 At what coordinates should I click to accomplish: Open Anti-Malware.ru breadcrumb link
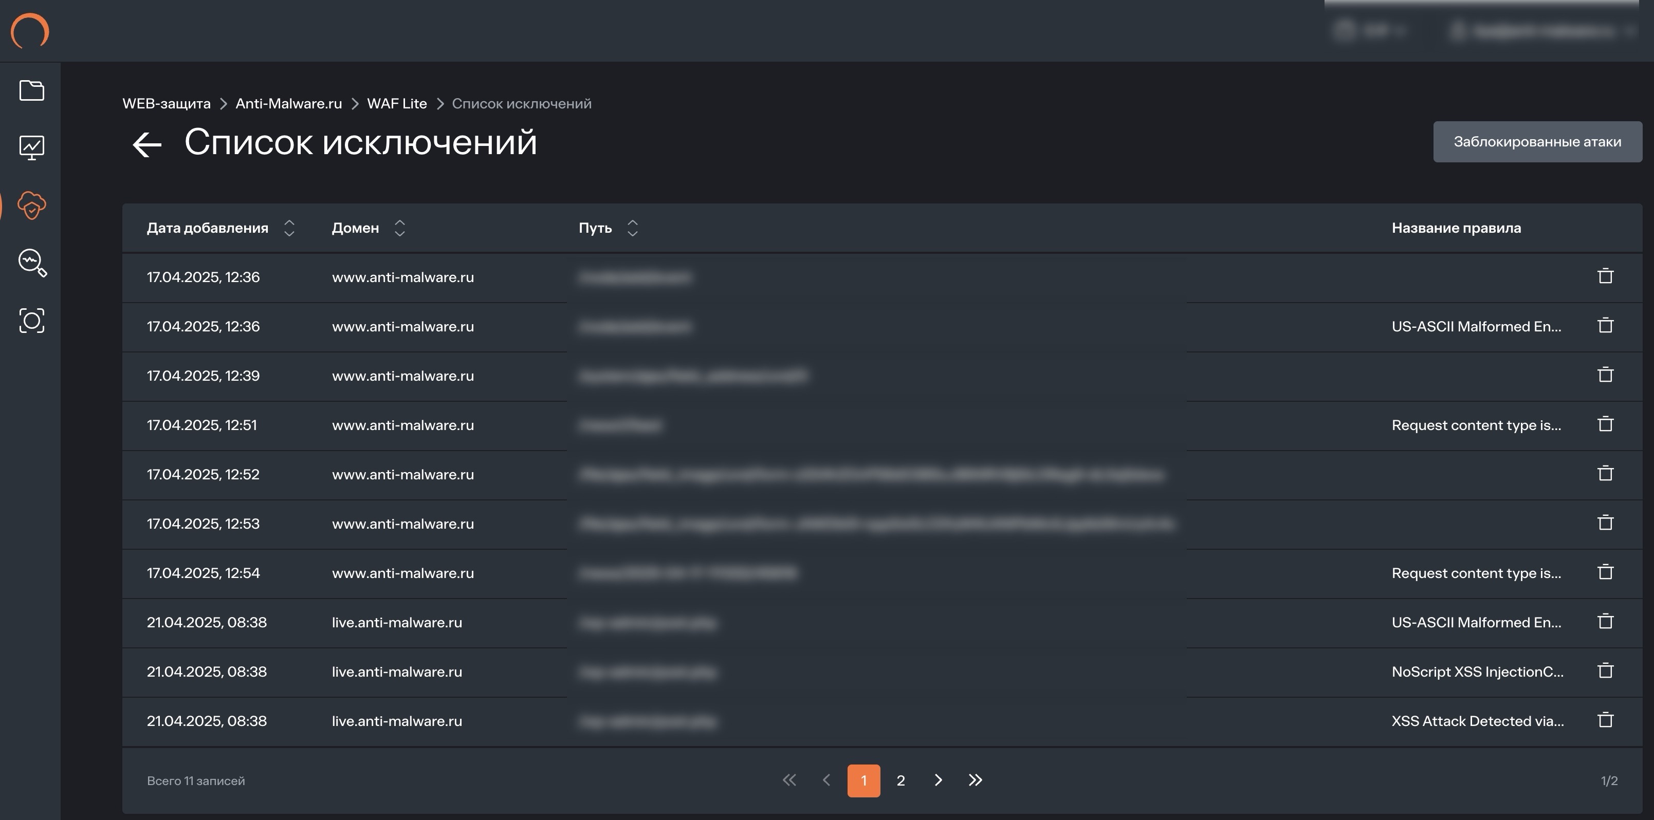click(288, 104)
